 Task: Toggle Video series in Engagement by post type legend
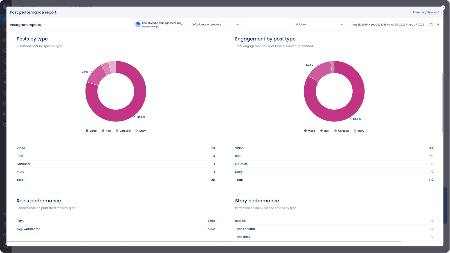coord(311,131)
